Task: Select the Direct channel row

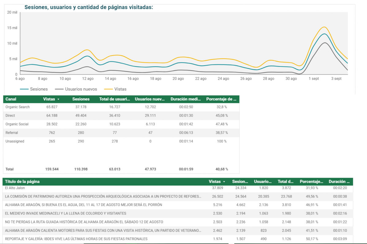Action: [x=121, y=116]
